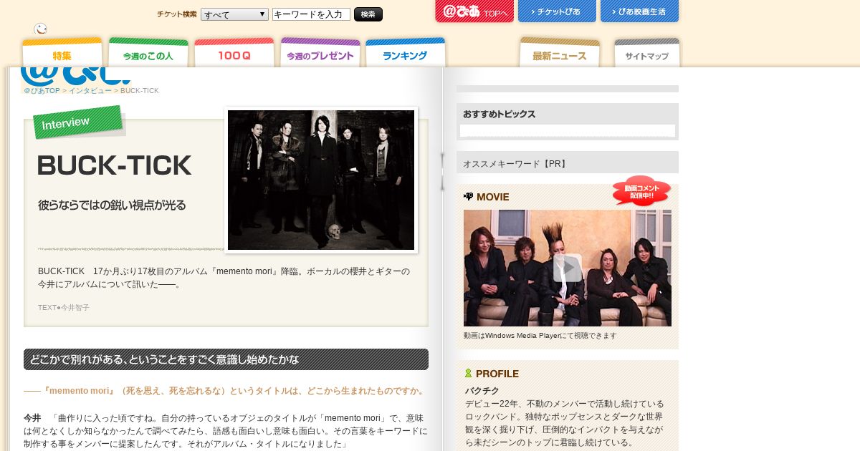This screenshot has width=860, height=451.
Task: Click the PROFILE person icon
Action: point(468,373)
